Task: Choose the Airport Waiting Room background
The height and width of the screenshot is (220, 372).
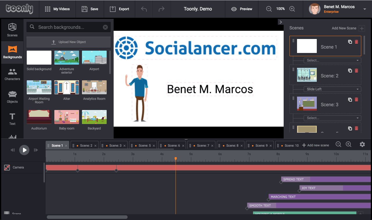Action: coord(39,87)
